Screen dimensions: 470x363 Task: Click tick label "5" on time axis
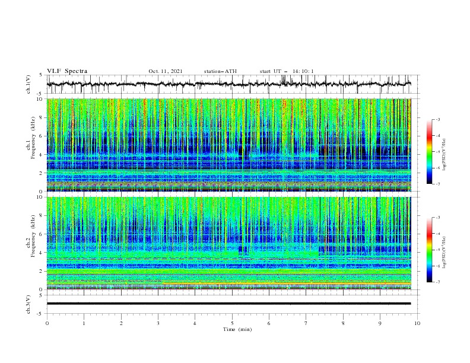click(232, 323)
